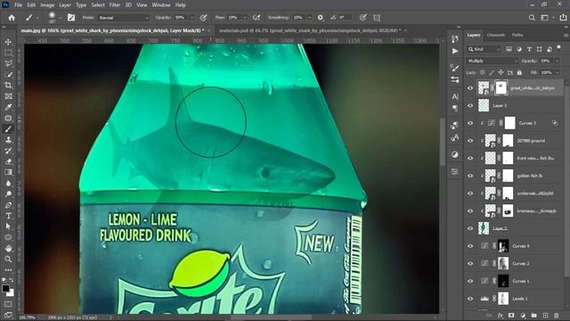Select the Brush tool in left toolbar
This screenshot has width=570, height=321.
pyautogui.click(x=8, y=129)
